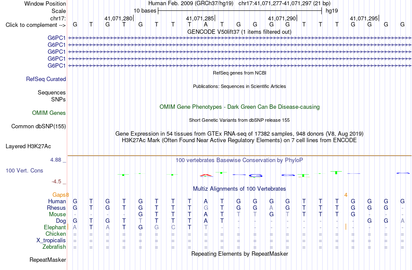Click 'Repeating Elements by RepeatMasker' title
412x270 pixels.
coord(239,254)
